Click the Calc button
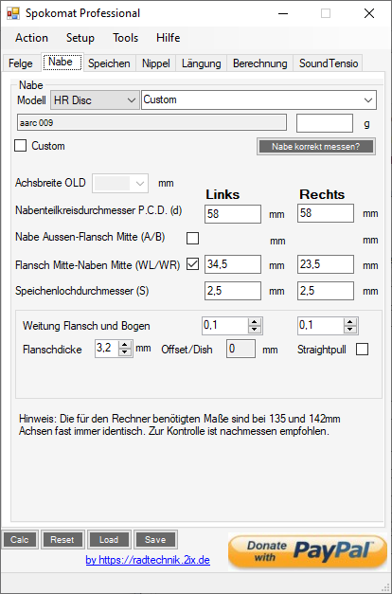Image resolution: width=392 pixels, height=594 pixels. [x=20, y=539]
